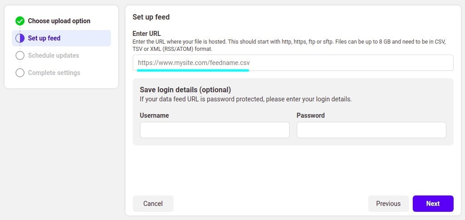Click the URL format help text
Image resolution: width=465 pixels, height=220 pixels.
tap(289, 45)
